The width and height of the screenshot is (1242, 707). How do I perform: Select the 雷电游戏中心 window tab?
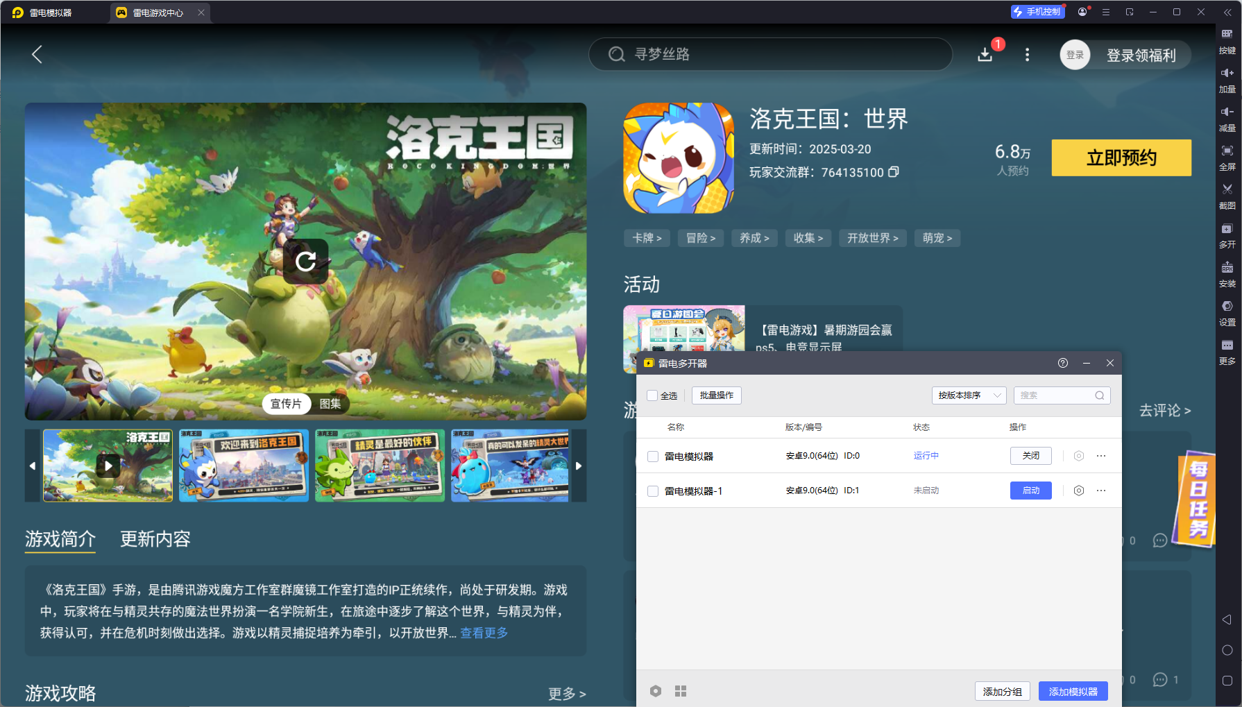(158, 12)
